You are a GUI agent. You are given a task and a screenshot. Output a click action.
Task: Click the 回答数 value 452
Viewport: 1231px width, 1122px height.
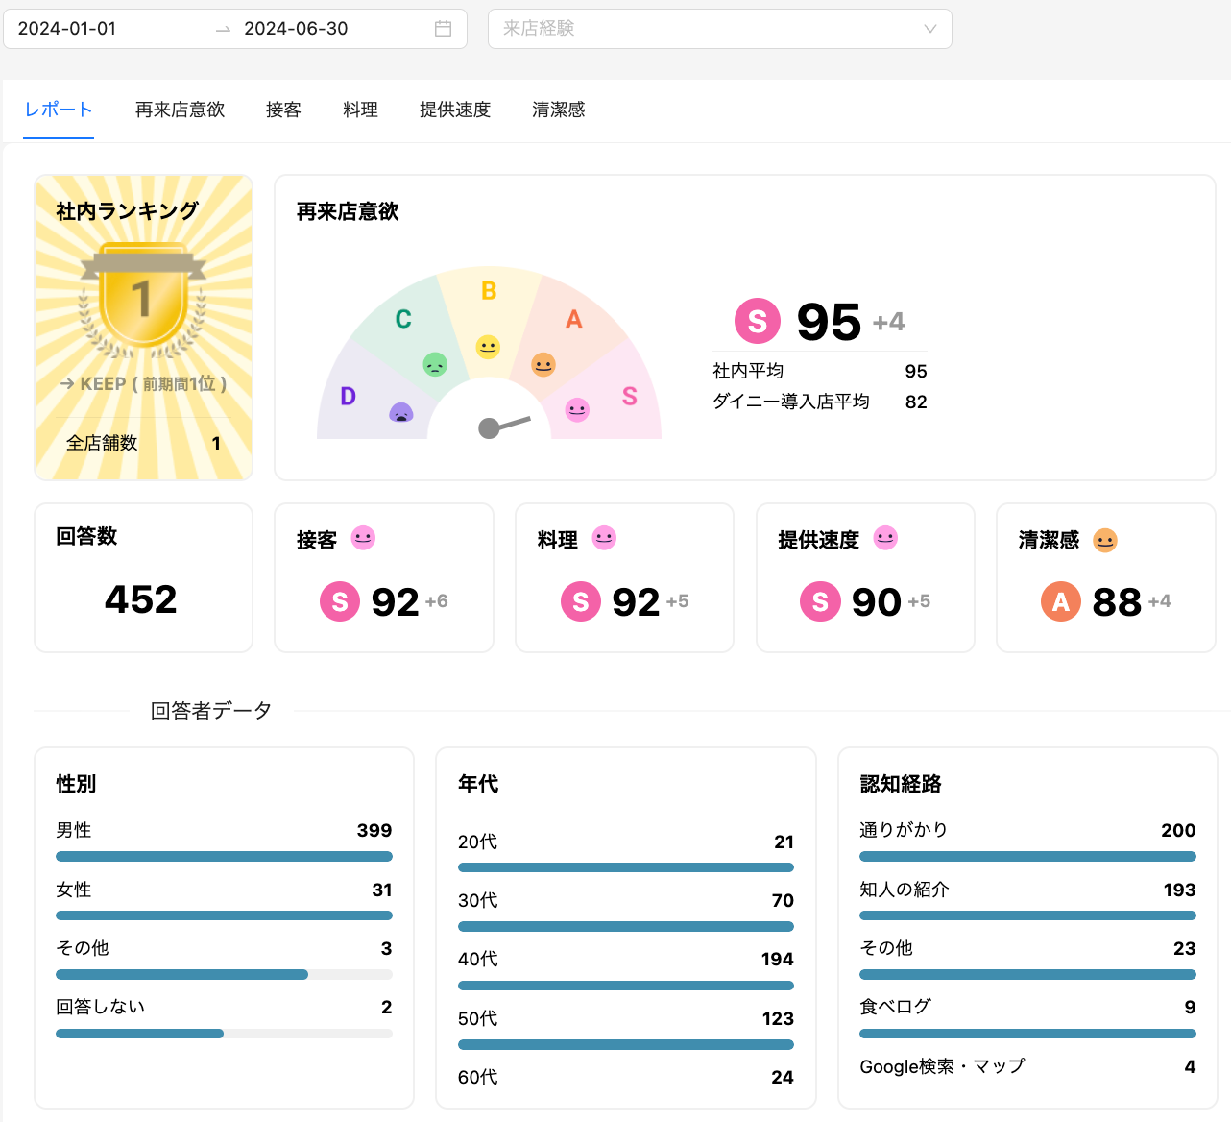tap(141, 599)
